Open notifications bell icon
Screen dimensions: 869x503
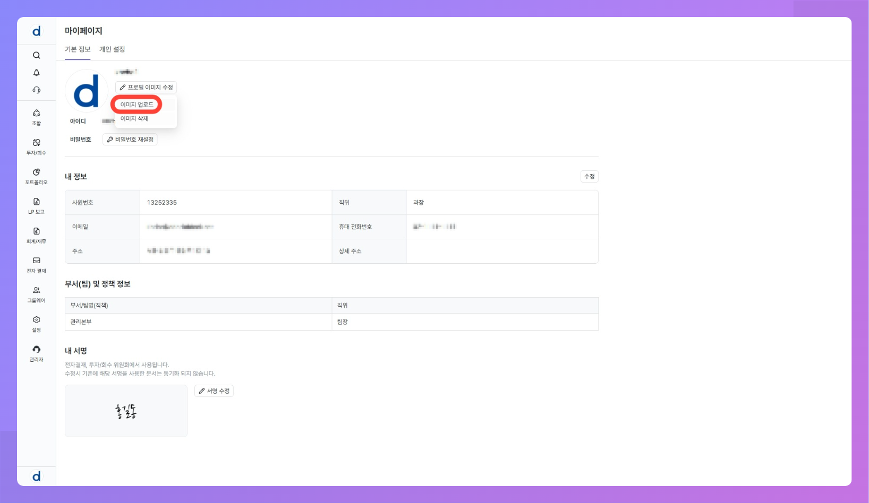pos(36,73)
